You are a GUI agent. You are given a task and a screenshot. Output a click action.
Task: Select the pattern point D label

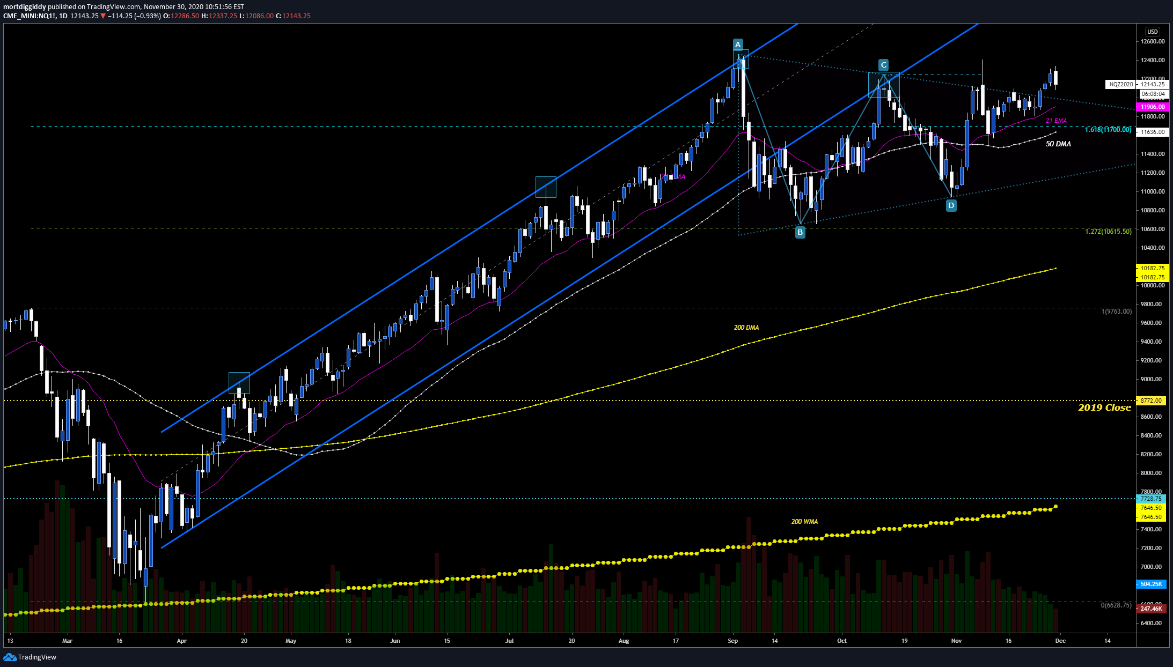(x=951, y=205)
